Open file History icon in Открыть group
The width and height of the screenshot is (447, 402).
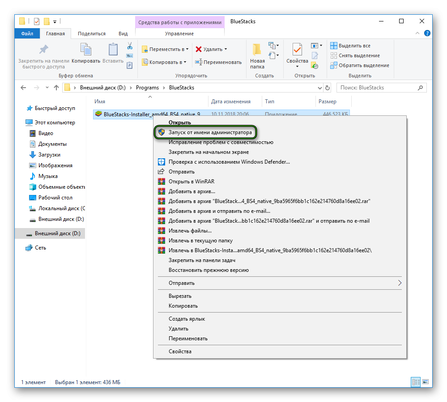tap(315, 66)
